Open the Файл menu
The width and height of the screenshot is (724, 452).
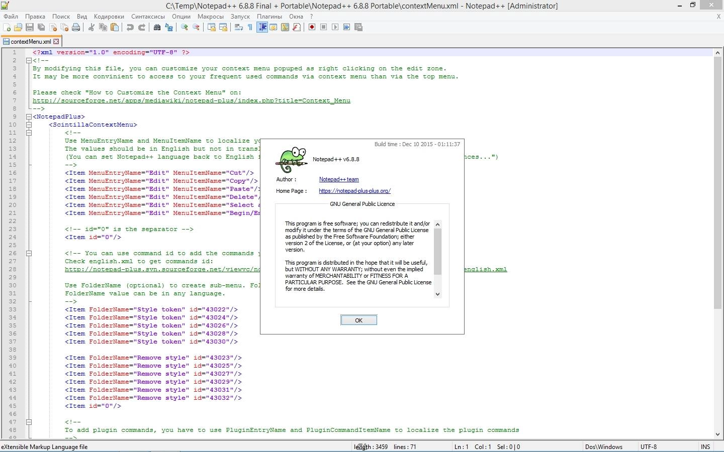pos(11,16)
